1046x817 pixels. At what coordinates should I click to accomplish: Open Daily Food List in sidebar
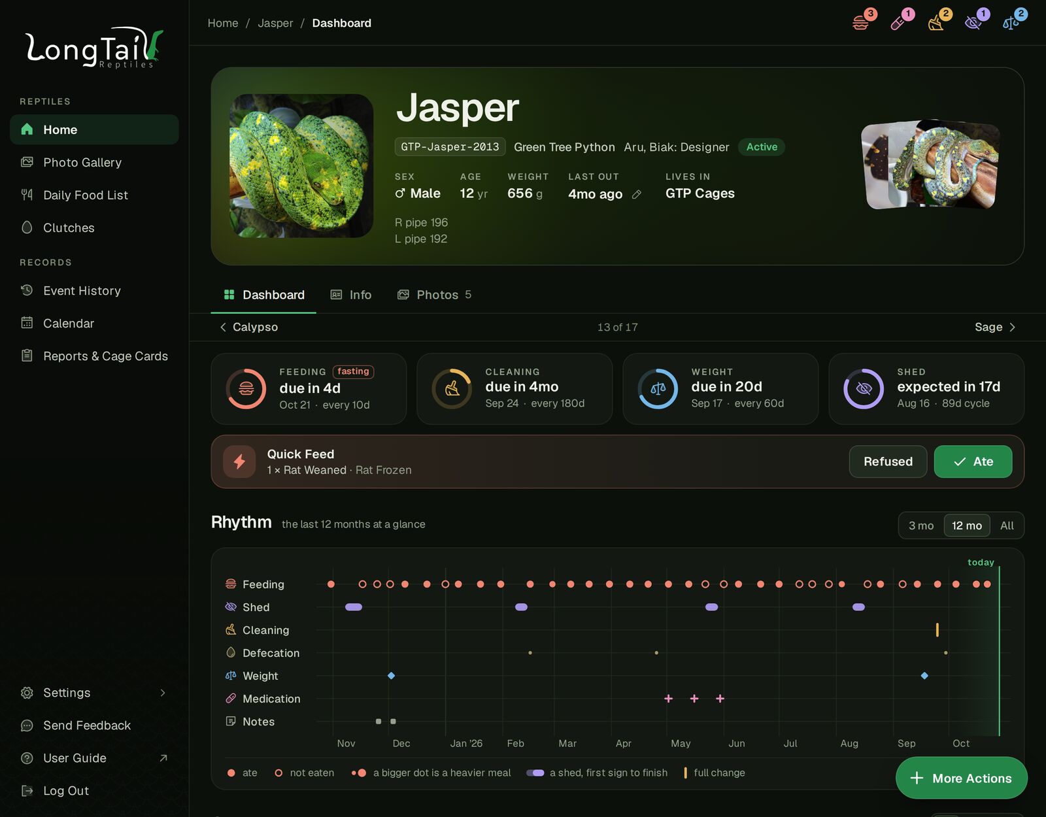(x=94, y=195)
